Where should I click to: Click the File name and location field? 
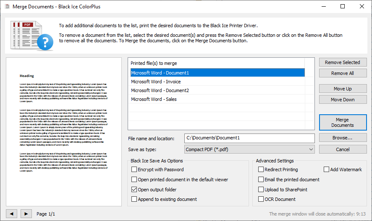coord(249,138)
